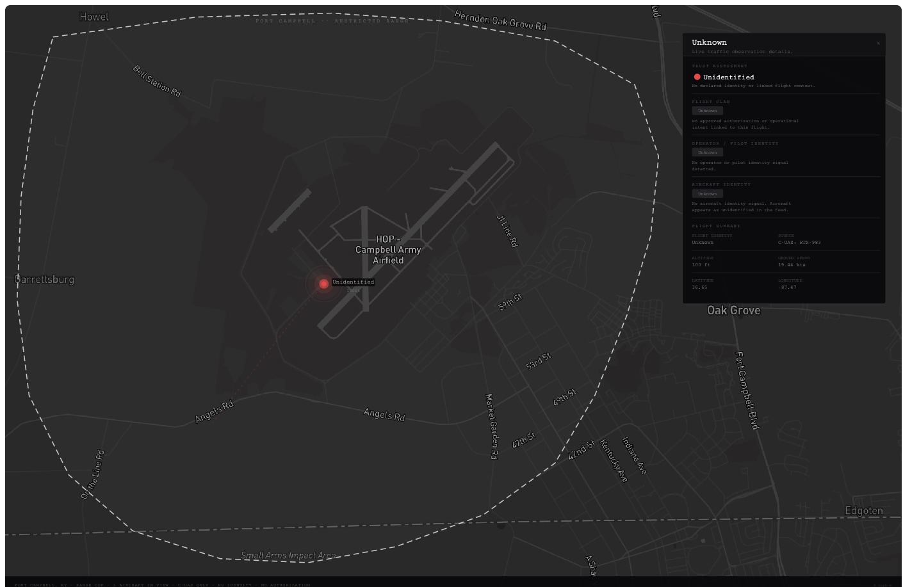Click the '53rd St' street label
Viewport: 903px width, 587px height.
(x=538, y=362)
